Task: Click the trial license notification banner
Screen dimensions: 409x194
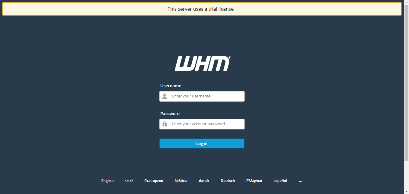Action: click(x=201, y=9)
